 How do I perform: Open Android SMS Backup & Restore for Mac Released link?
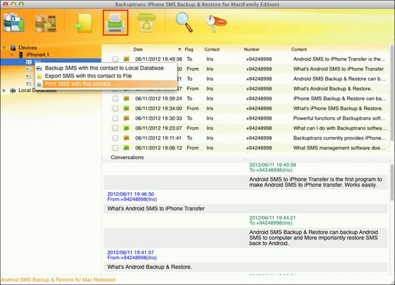[x=58, y=280]
